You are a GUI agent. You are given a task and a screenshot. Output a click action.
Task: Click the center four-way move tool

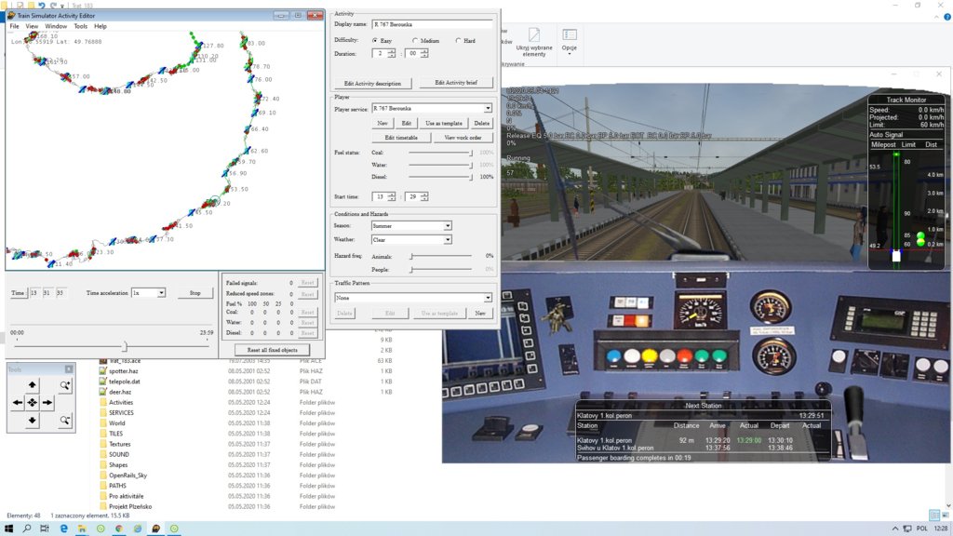[x=33, y=403]
